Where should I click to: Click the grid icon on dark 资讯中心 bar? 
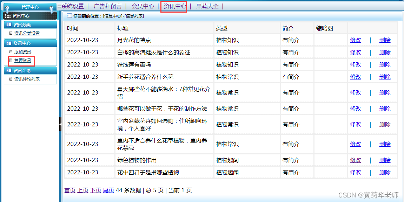8,16
